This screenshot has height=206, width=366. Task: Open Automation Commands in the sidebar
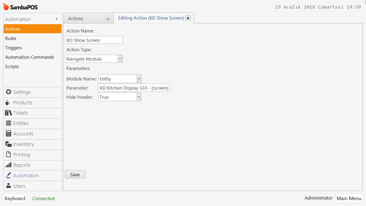click(29, 57)
